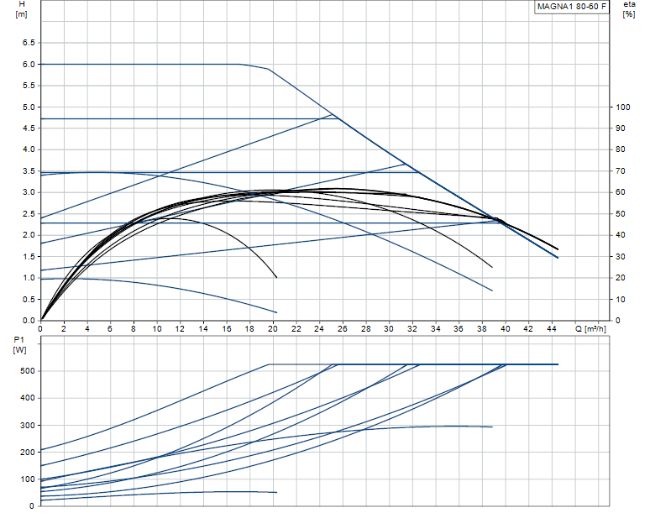The height and width of the screenshot is (513, 650).
Task: Click the 50 label on eta axis
Action: click(x=620, y=214)
